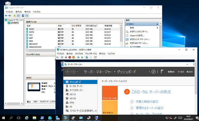Click the red Shut Down icon in VM toolbar
Image resolution: width=199 pixels, height=121 pixels.
(x=70, y=57)
